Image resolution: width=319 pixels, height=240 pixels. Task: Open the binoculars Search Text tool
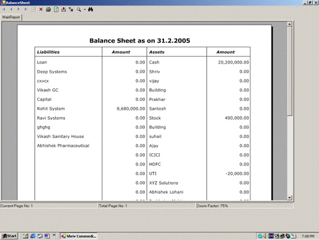click(x=90, y=9)
